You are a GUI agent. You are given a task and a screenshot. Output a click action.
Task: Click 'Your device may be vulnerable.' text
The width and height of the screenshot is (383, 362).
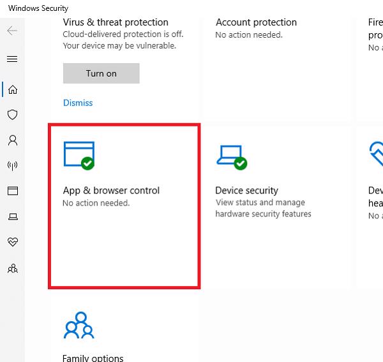pyautogui.click(x=119, y=46)
